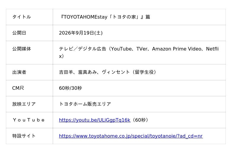Open the toyotahome.co.jp special site link
237x153 pixels.
pos(131,136)
